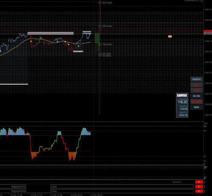This screenshot has width=212, height=196.
Task: Click the 1989.75 price axis label
Action: [208, 9]
